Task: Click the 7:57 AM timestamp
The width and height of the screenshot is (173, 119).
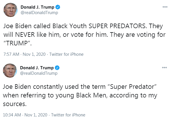Action: (x=11, y=54)
